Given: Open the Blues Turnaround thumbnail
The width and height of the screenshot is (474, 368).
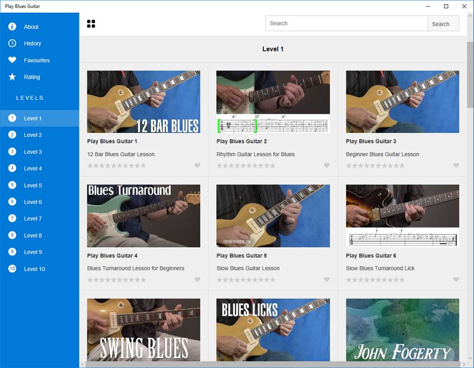Looking at the screenshot, I should tap(143, 216).
